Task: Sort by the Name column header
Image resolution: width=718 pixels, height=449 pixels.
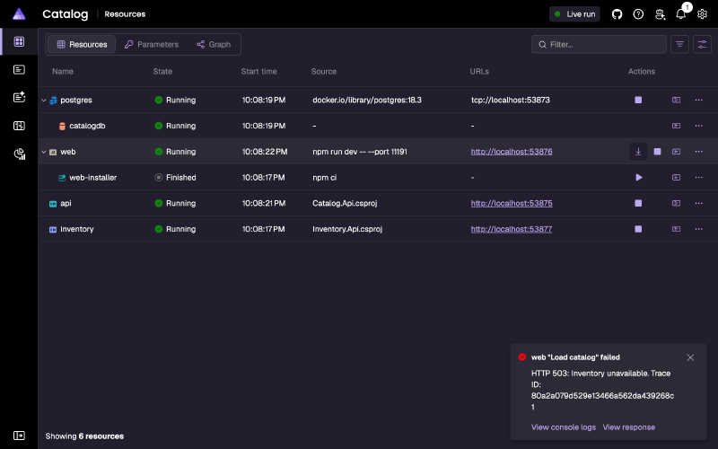Action: [63, 72]
